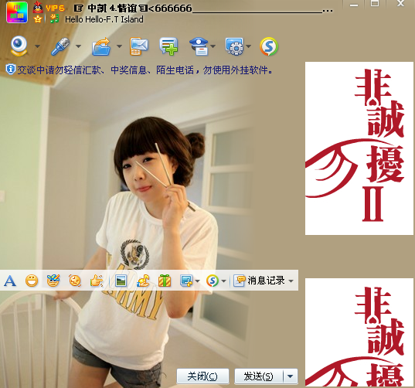The width and height of the screenshot is (415, 388).
Task: Start a video call with webcam icon
Action: click(x=19, y=46)
